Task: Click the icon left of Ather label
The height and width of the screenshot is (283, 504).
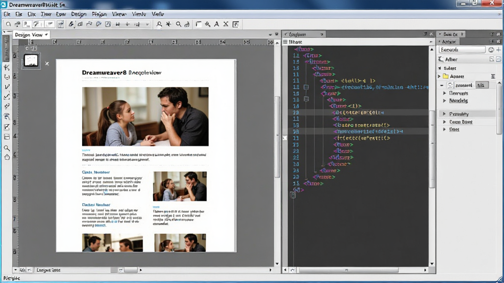Action: (x=441, y=59)
